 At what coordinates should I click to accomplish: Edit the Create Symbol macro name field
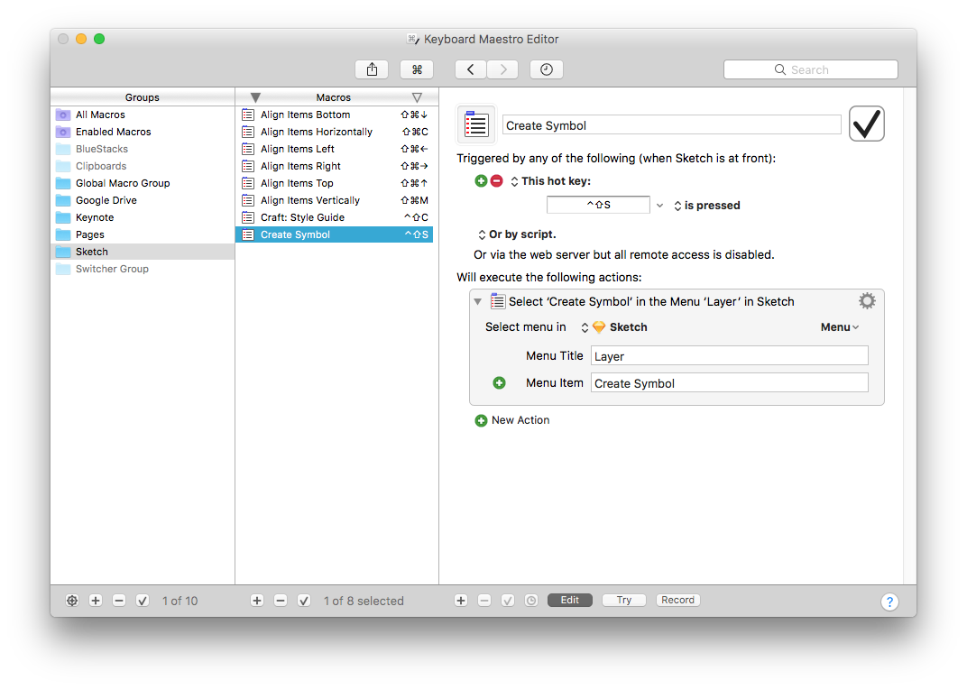672,125
